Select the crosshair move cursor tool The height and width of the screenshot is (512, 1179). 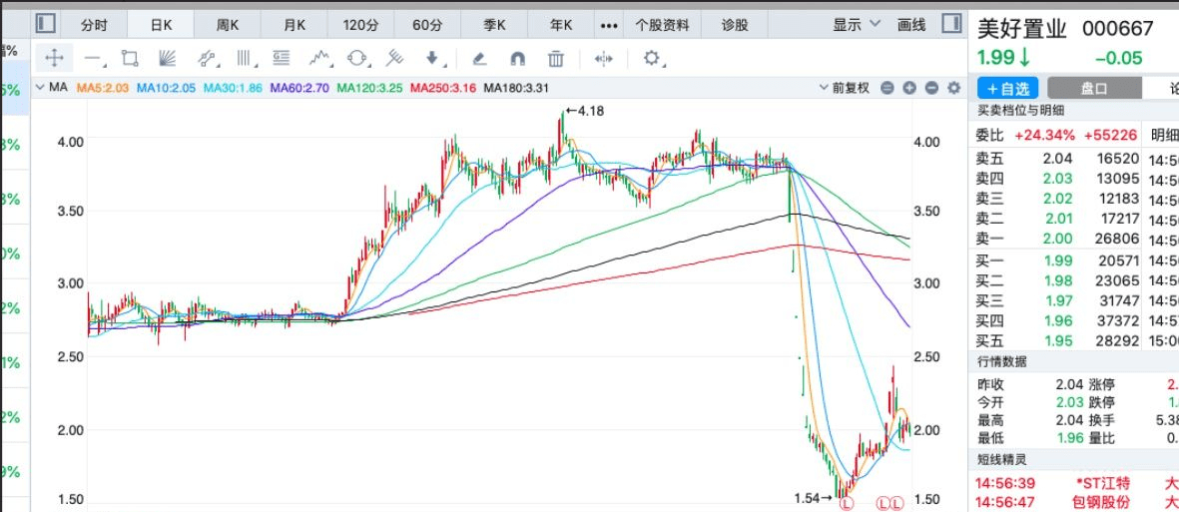tap(55, 59)
